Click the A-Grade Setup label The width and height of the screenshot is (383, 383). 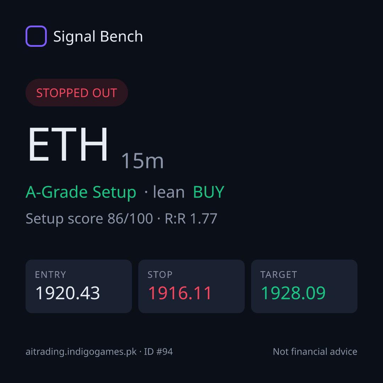81,192
